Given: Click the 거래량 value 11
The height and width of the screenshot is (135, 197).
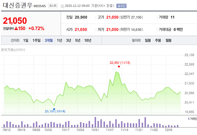Looking at the screenshot, I should tap(173, 17).
